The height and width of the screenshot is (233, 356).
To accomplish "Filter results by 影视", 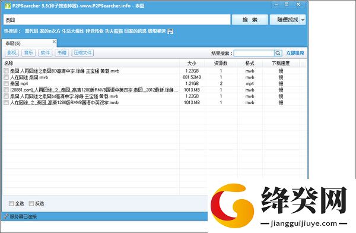I will click(12, 53).
